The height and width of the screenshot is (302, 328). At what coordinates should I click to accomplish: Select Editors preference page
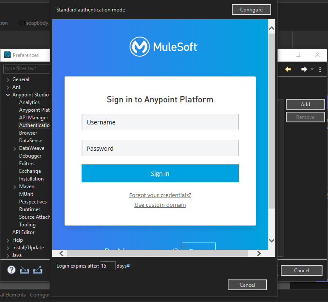coord(27,164)
